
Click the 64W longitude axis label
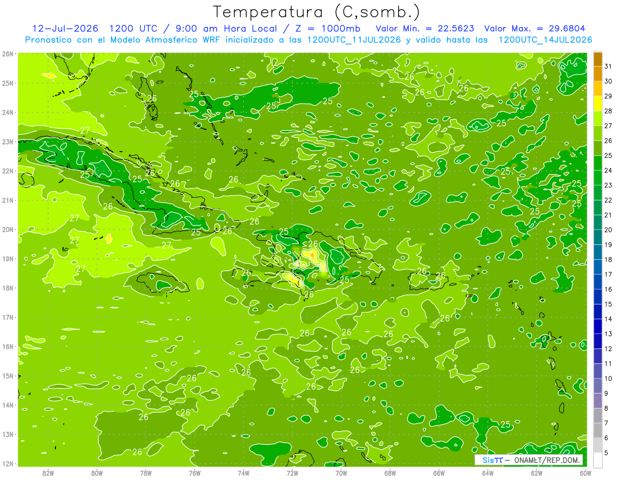point(488,473)
